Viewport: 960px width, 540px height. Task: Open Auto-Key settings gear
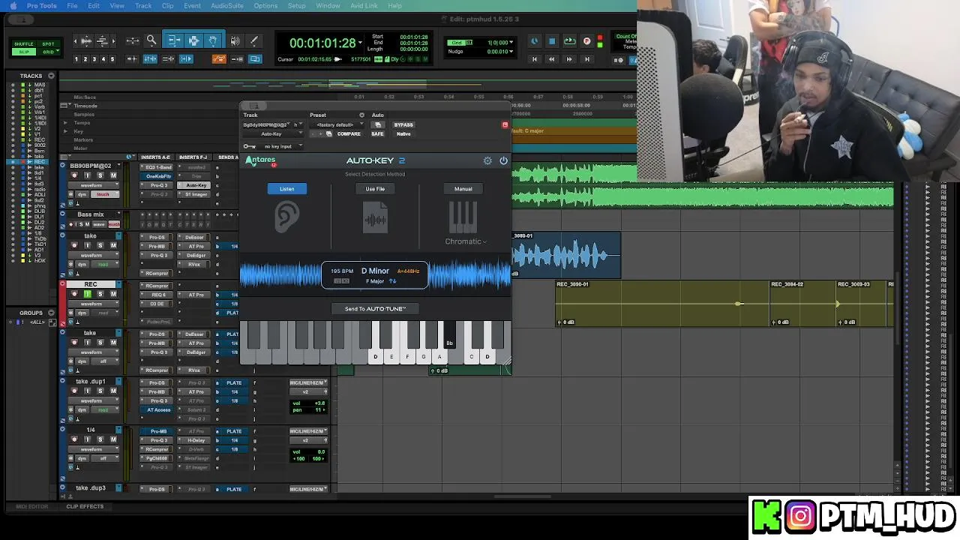487,160
